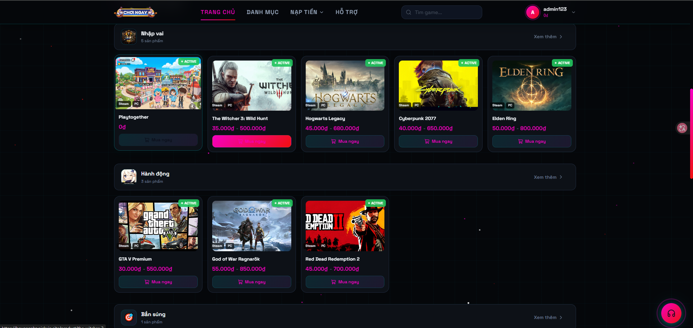The height and width of the screenshot is (328, 693).
Task: Open The Witcher 3 cover image
Action: pos(252,85)
